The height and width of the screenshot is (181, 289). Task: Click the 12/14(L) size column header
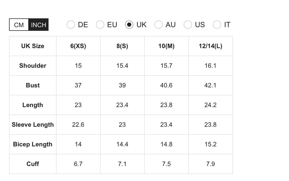[210, 46]
